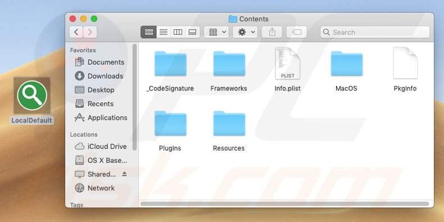Open Desktop in the sidebar
Viewport: 444px width, 222px height.
pyautogui.click(x=94, y=90)
